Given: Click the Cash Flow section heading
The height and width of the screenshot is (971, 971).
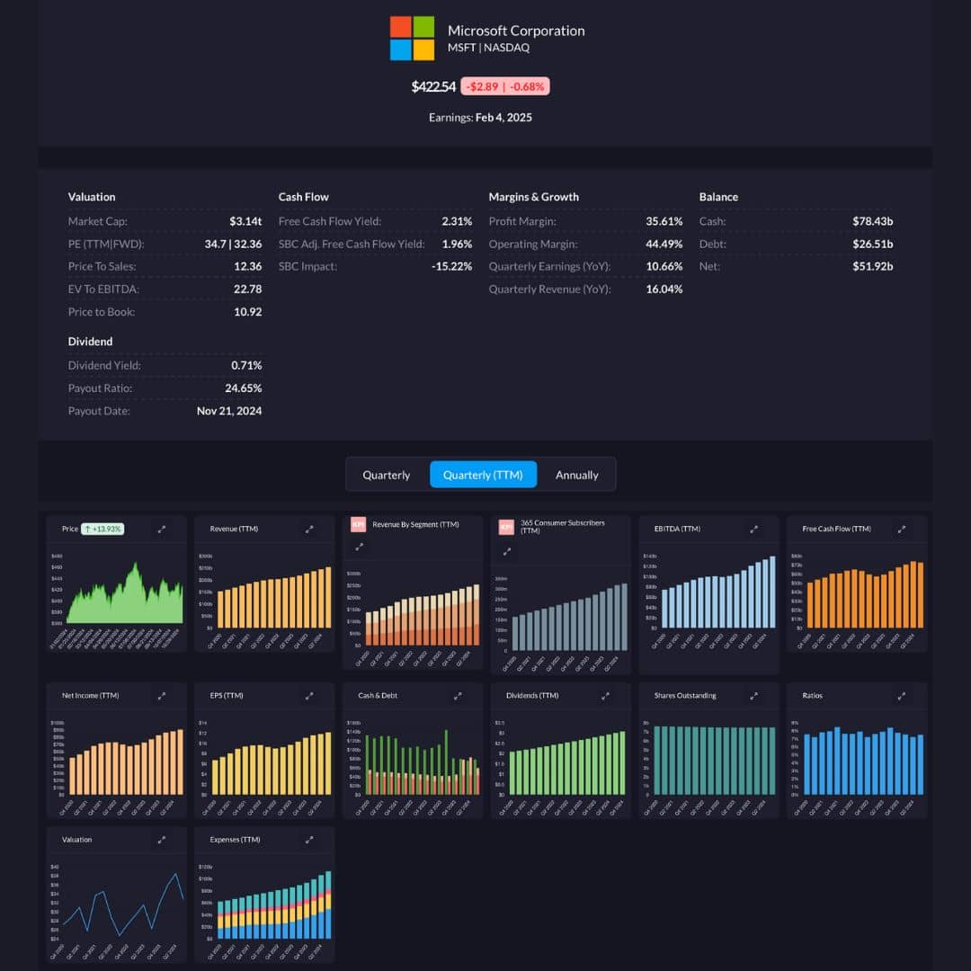Looking at the screenshot, I should coord(304,197).
